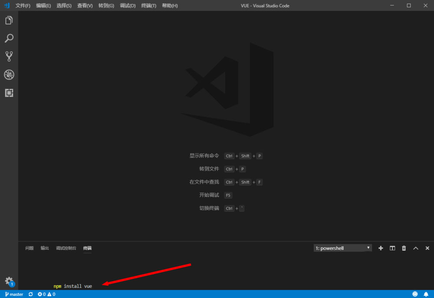Screen dimensions: 434x298
Task: Switch to the 问题 tab
Action: 29,248
